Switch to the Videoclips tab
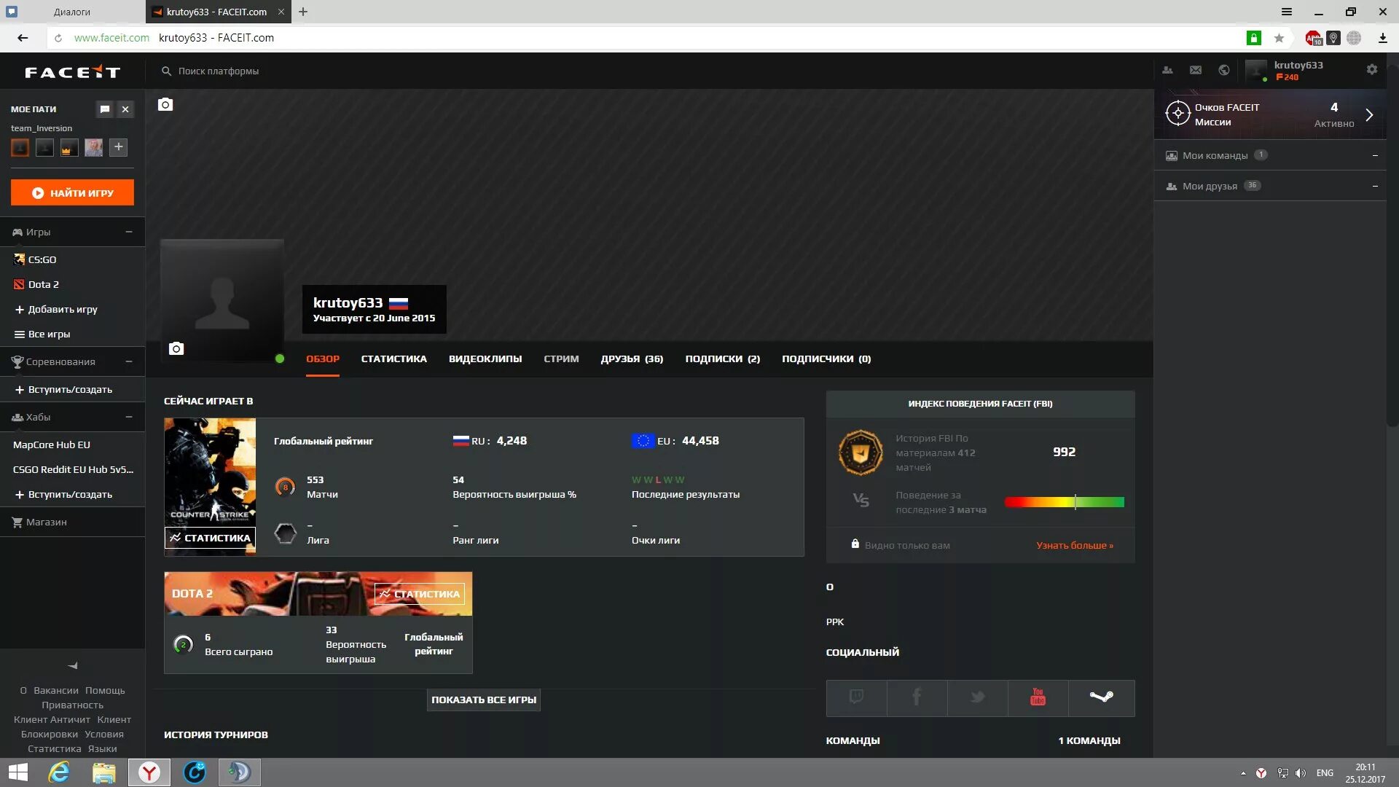The height and width of the screenshot is (787, 1399). coord(485,359)
